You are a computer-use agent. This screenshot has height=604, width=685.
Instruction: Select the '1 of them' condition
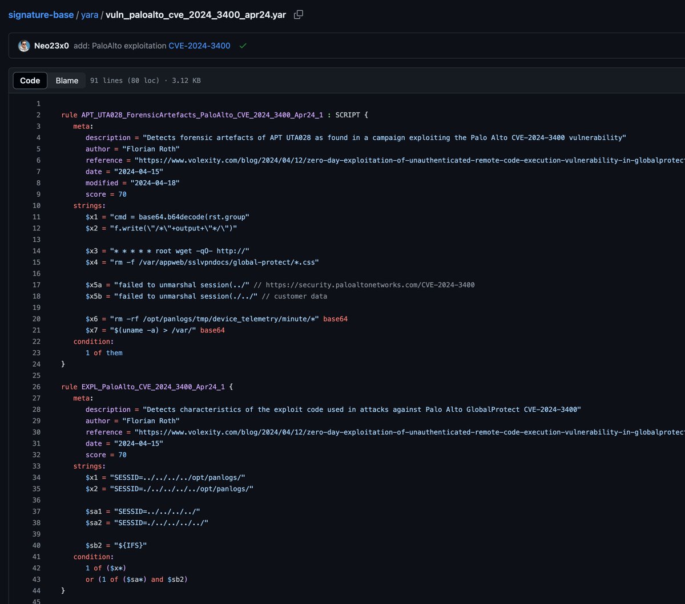click(104, 352)
